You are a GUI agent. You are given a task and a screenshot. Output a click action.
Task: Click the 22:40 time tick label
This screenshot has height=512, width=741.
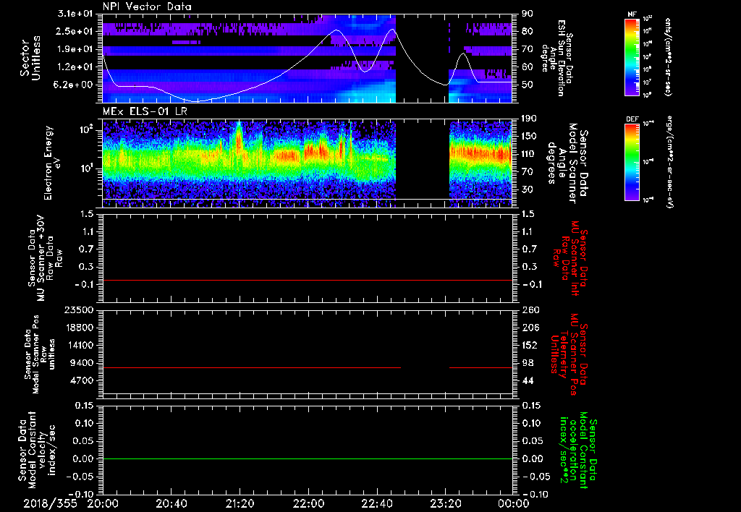click(x=376, y=503)
